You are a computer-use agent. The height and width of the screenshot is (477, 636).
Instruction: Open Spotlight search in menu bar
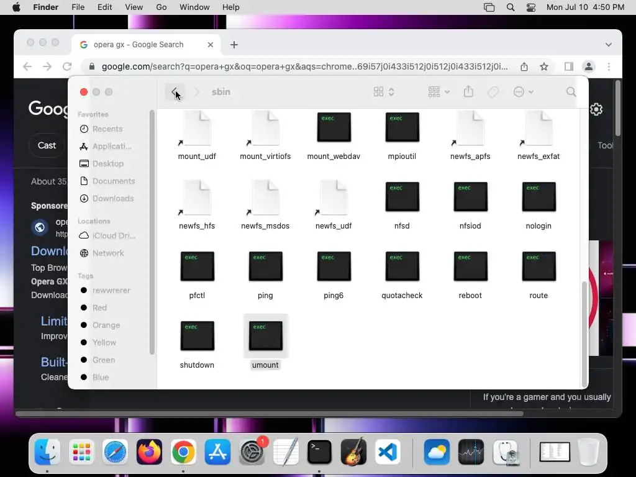tap(511, 7)
